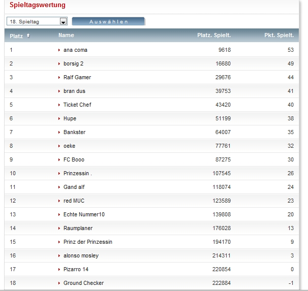Screen dimensions: 308x291
Task: Click red arrow beside Ralf Gamer
Action: (x=59, y=78)
